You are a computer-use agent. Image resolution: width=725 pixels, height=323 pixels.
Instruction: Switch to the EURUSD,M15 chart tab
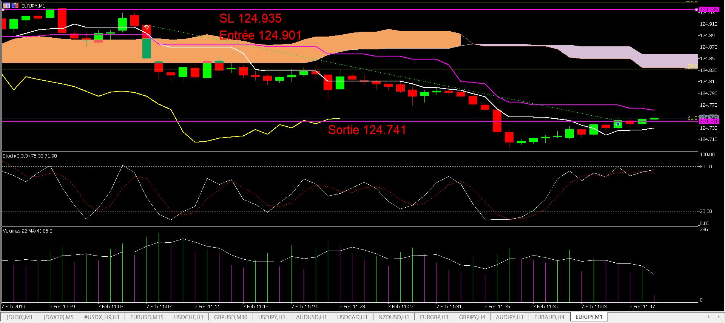(x=147, y=317)
